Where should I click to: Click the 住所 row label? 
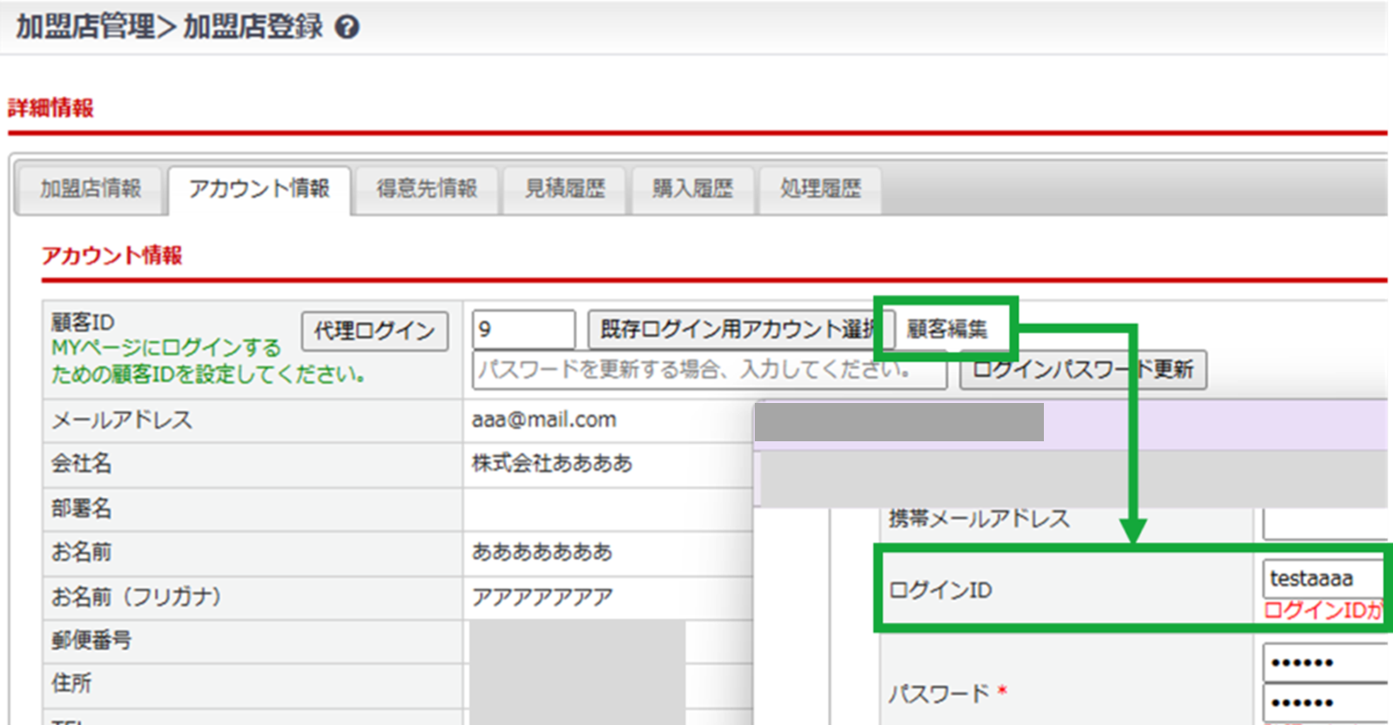(x=71, y=683)
